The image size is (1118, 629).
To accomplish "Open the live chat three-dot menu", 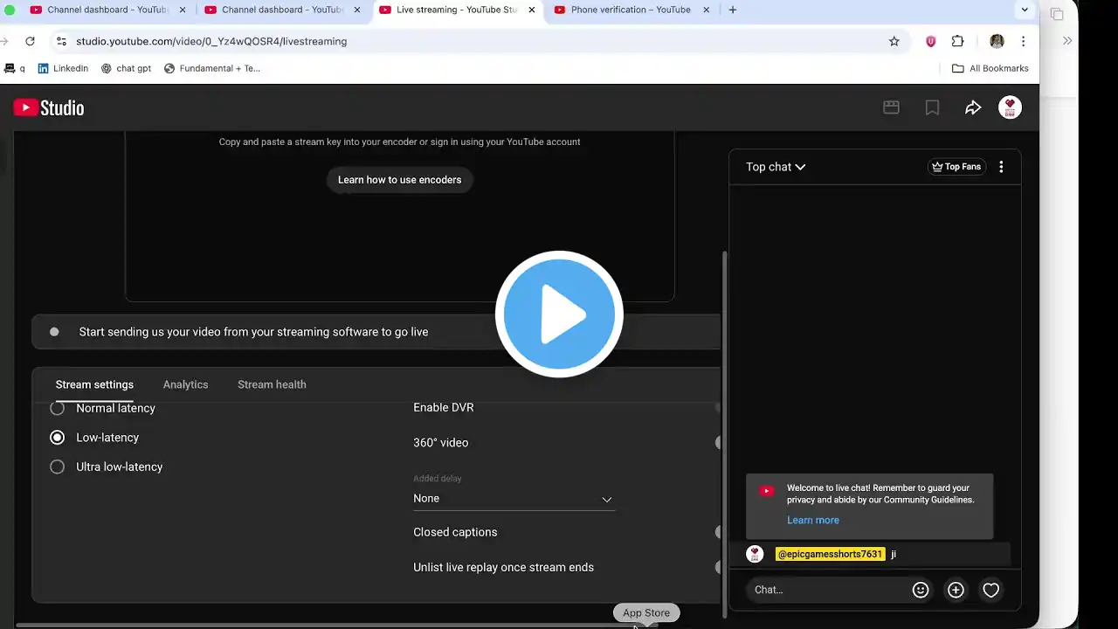I will pos(1001,167).
